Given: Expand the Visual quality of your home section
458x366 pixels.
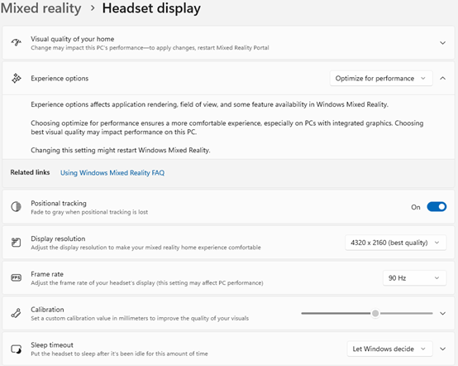Looking at the screenshot, I should (x=443, y=43).
